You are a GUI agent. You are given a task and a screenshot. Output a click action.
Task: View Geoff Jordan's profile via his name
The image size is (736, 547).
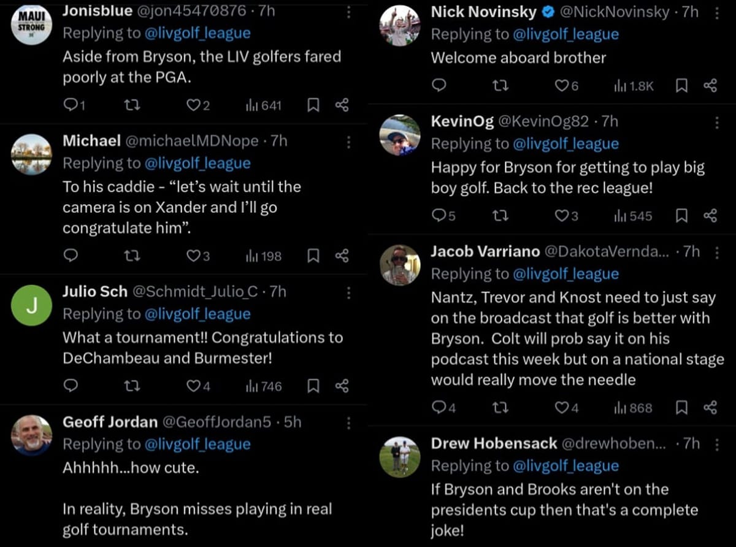[x=107, y=422]
